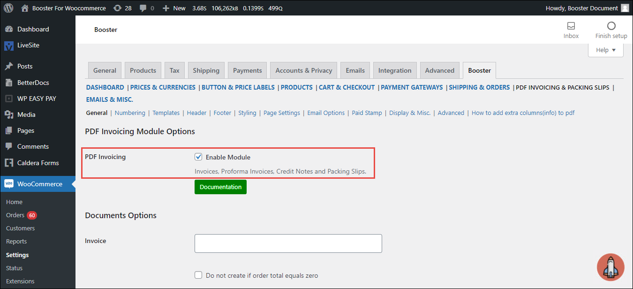Open the Shipping tab
This screenshot has width=633, height=289.
coord(206,70)
